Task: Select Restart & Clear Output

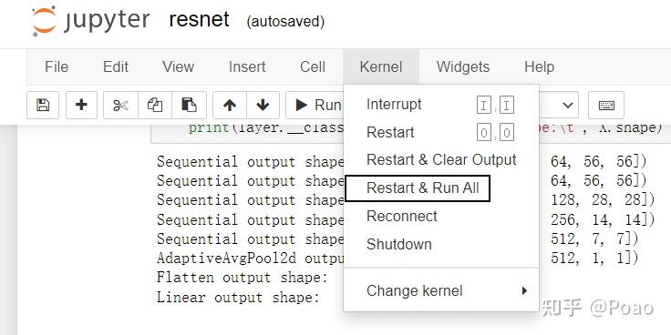Action: pyautogui.click(x=441, y=160)
